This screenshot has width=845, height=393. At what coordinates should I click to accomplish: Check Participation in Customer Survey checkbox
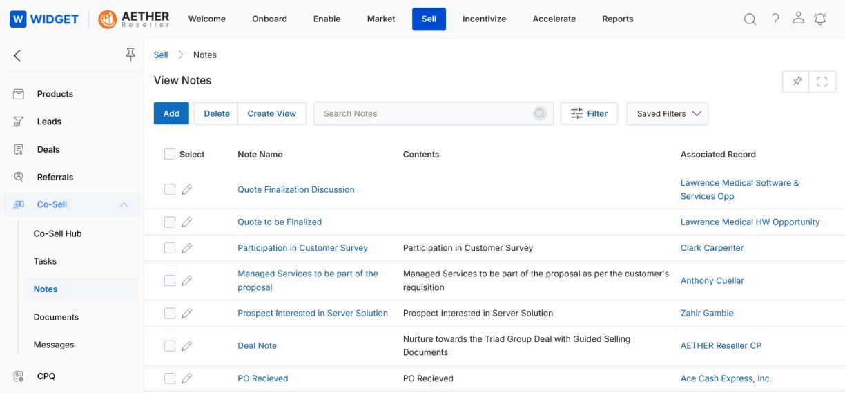170,248
